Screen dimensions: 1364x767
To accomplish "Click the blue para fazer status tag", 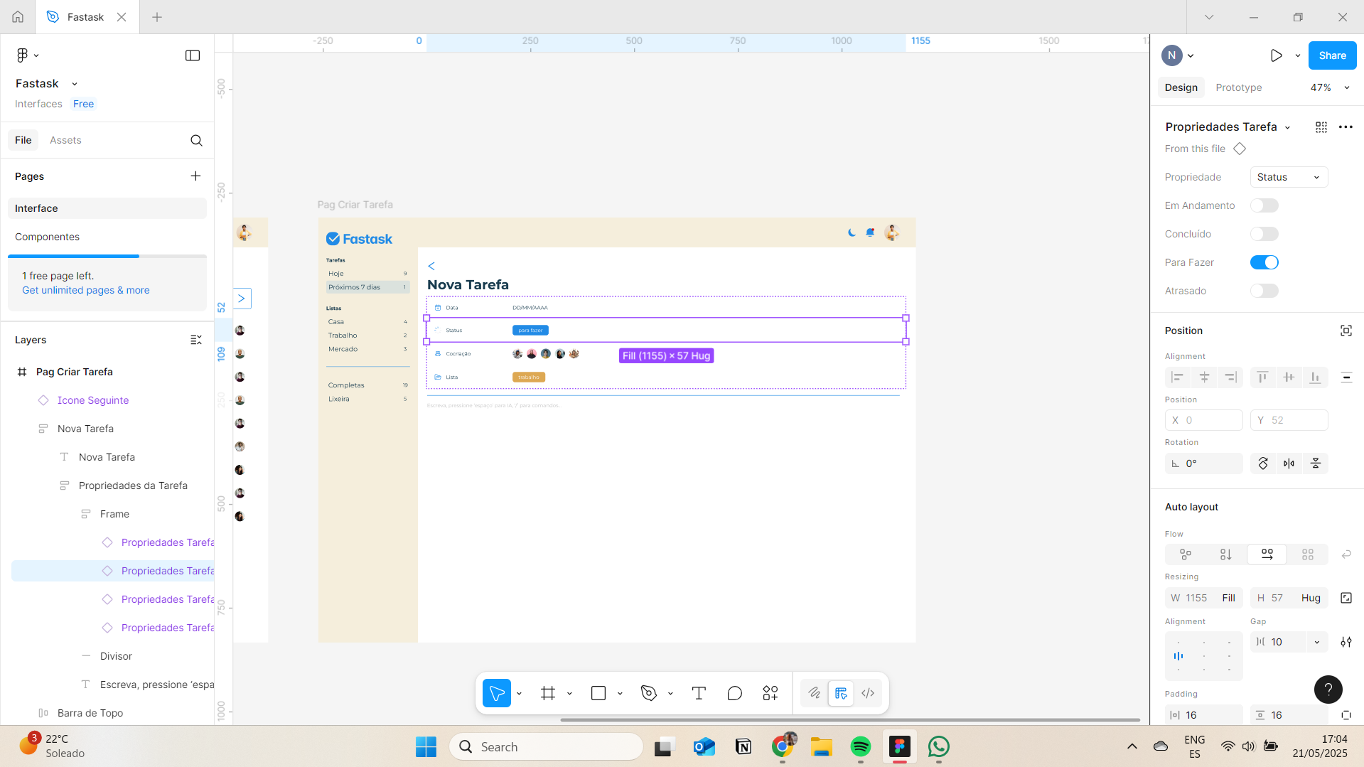I will pyautogui.click(x=530, y=331).
